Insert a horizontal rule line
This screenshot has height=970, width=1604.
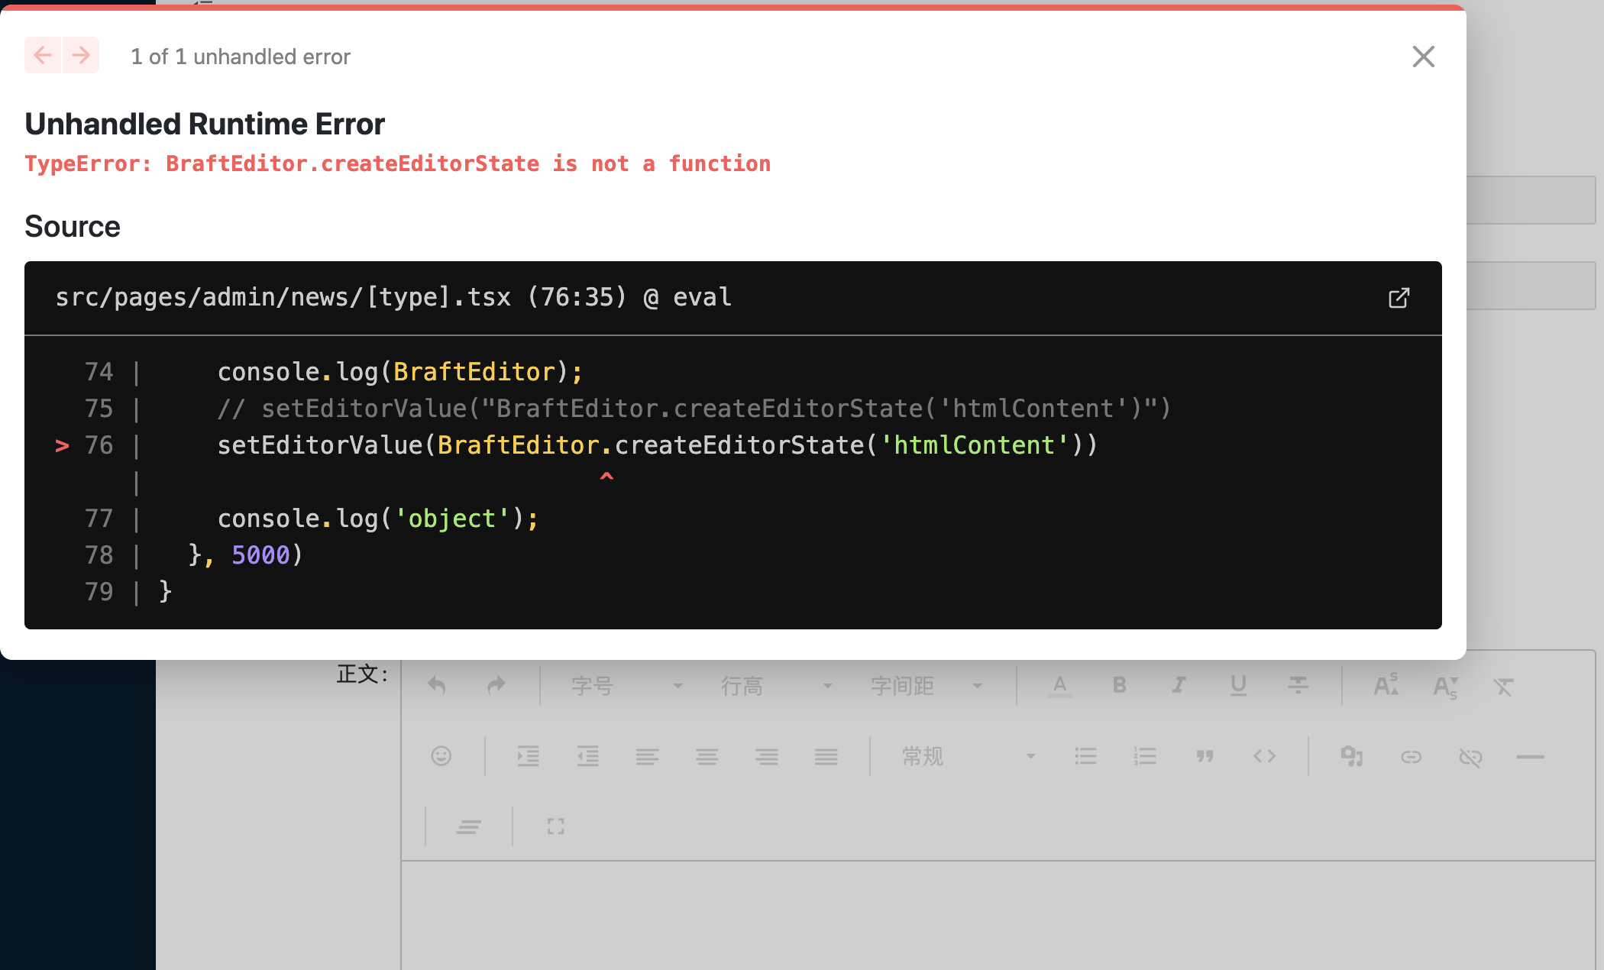click(1530, 756)
